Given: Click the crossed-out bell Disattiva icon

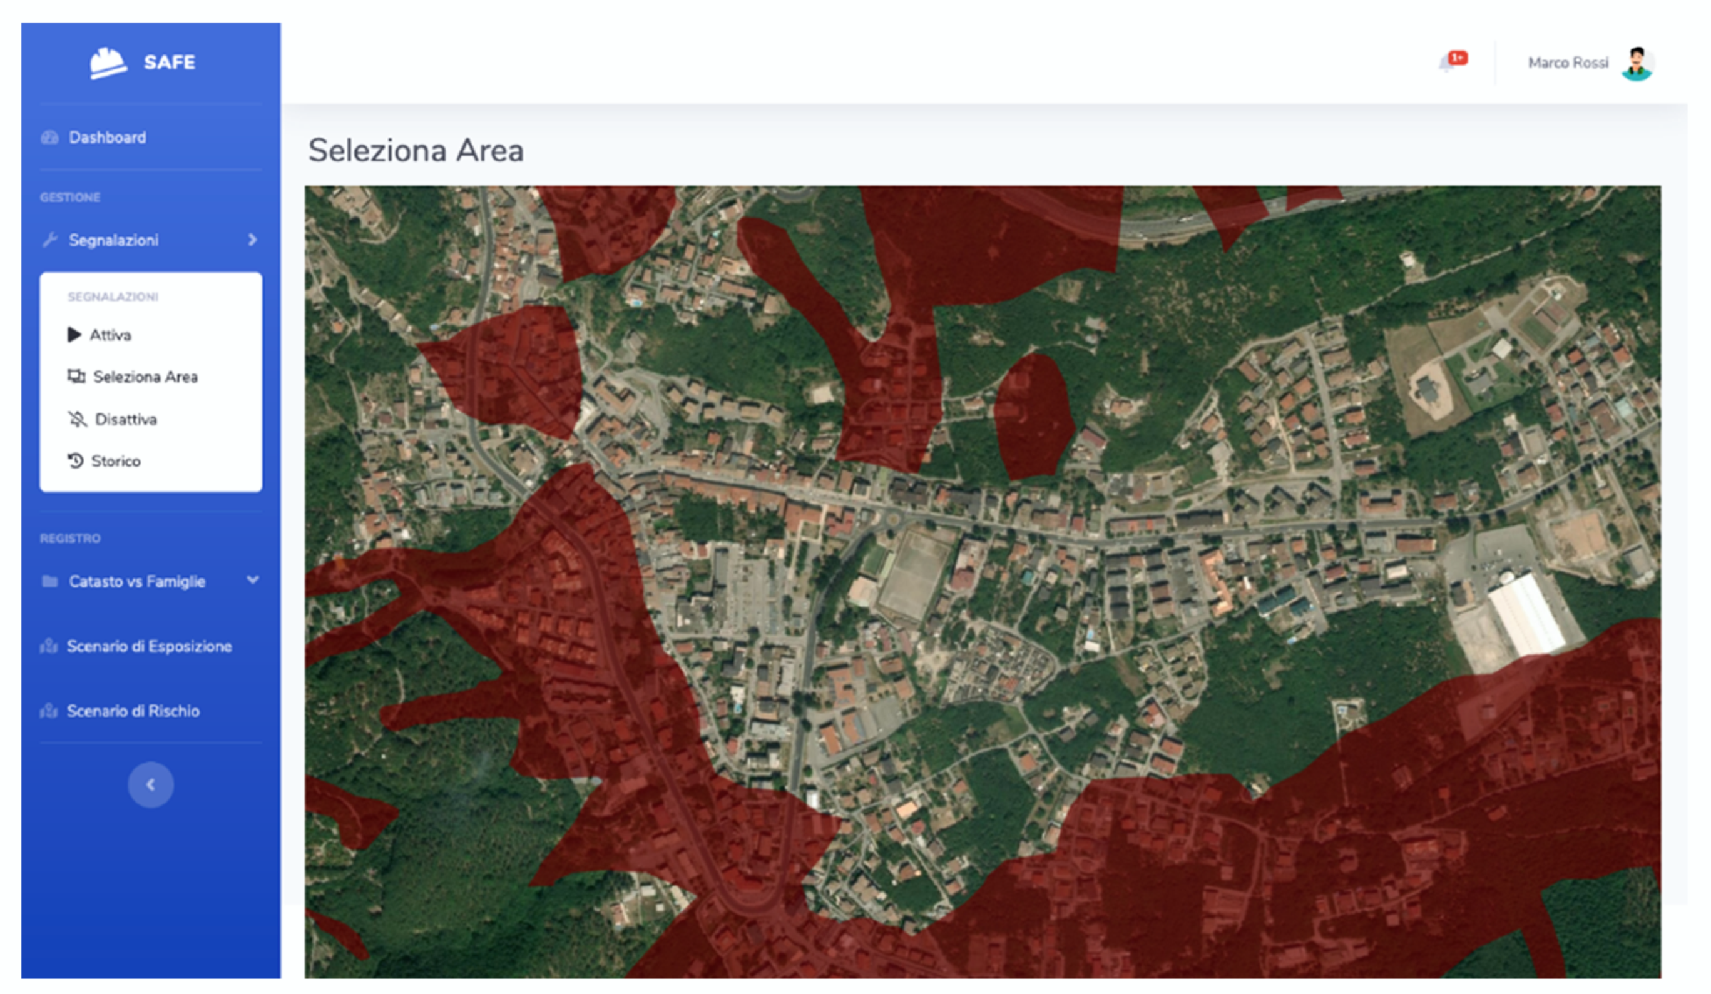Looking at the screenshot, I should (x=78, y=419).
